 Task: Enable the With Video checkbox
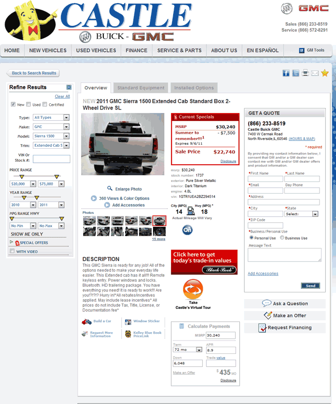pos(12,251)
